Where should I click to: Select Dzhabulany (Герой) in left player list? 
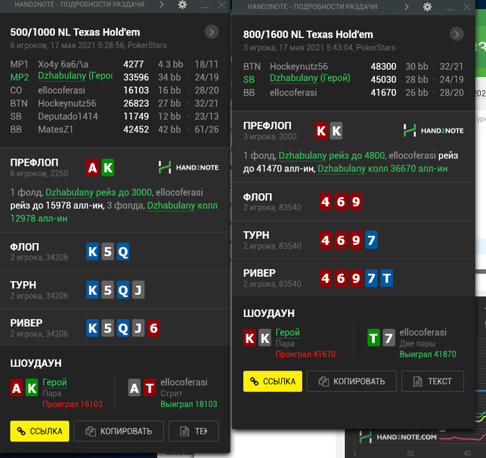pyautogui.click(x=75, y=76)
